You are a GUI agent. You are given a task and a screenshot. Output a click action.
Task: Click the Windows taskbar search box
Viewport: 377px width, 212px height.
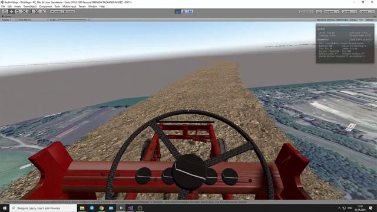(43, 208)
